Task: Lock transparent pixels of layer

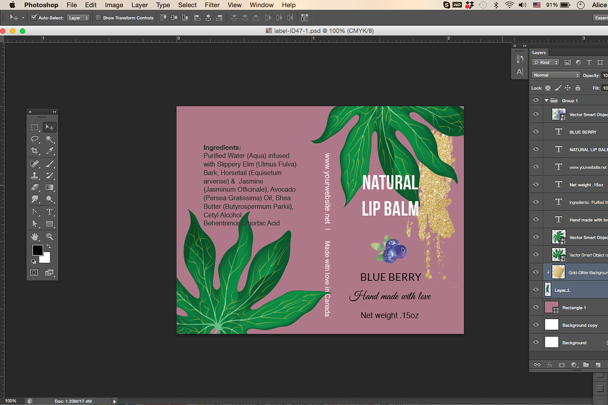Action: pyautogui.click(x=548, y=88)
